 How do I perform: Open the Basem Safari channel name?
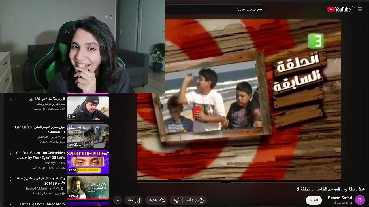[340, 198]
